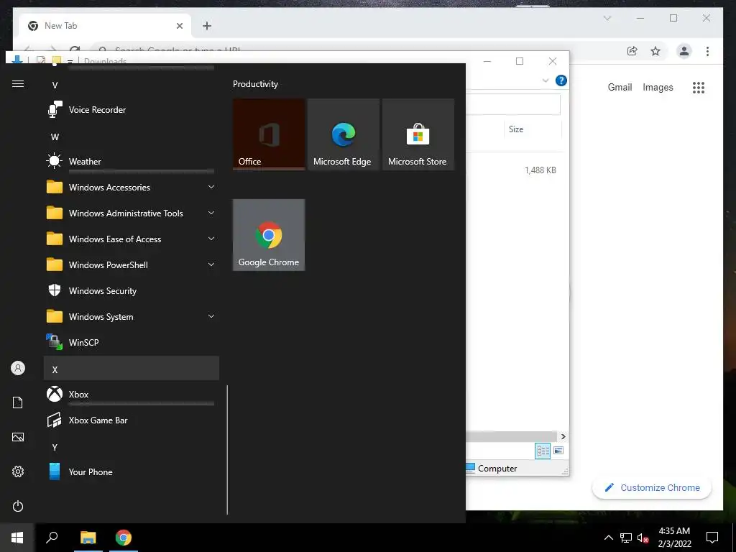Launch WinSCP from Start menu

coord(132,343)
